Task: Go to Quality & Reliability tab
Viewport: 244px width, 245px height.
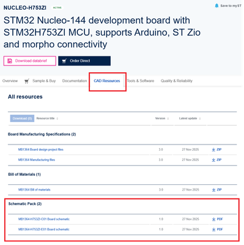Action: coord(177,81)
